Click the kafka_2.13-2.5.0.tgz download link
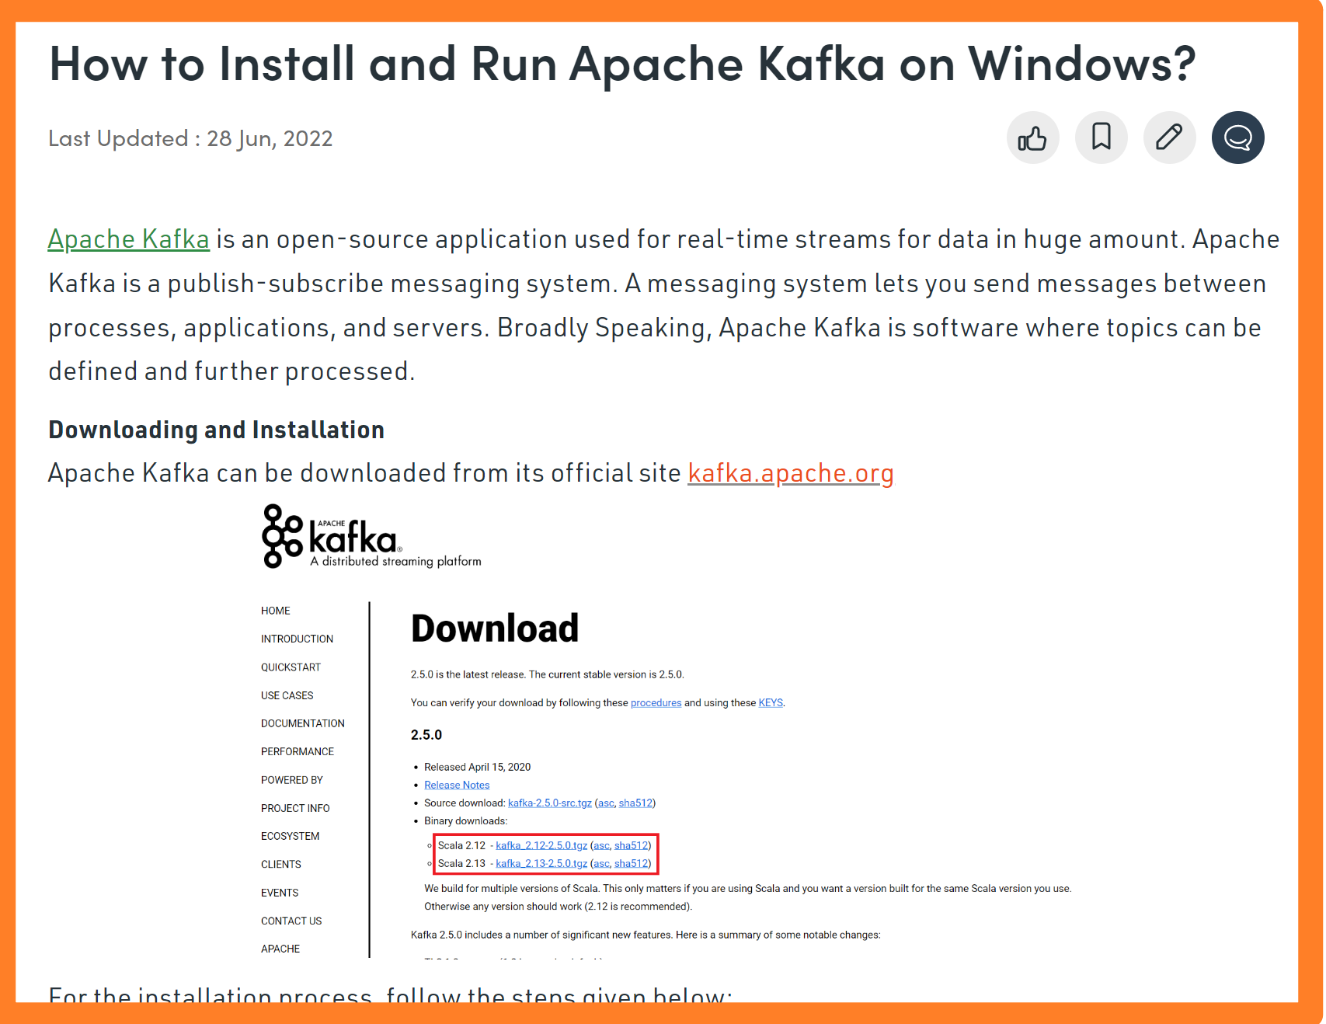The width and height of the screenshot is (1326, 1024). pyautogui.click(x=541, y=863)
